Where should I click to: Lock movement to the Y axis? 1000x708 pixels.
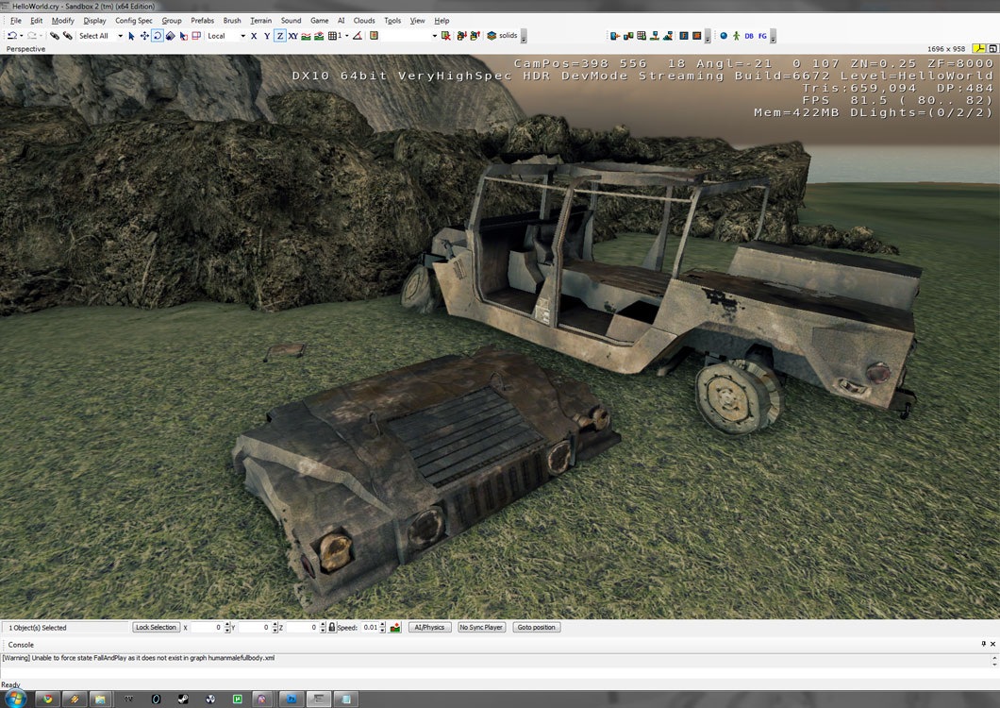click(267, 36)
